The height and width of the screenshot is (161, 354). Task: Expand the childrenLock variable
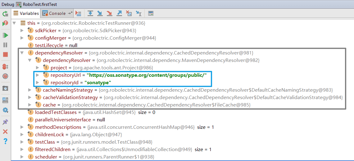(x=22, y=135)
